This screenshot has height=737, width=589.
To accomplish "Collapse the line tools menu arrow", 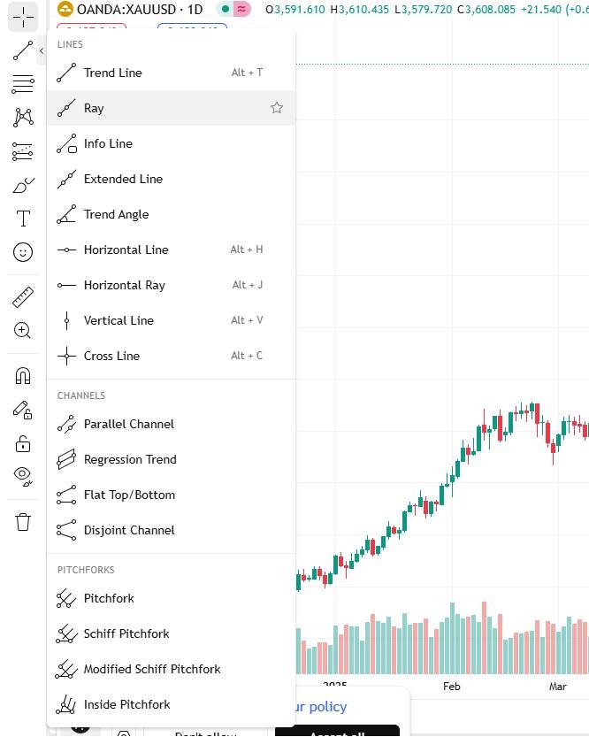I will pos(42,50).
